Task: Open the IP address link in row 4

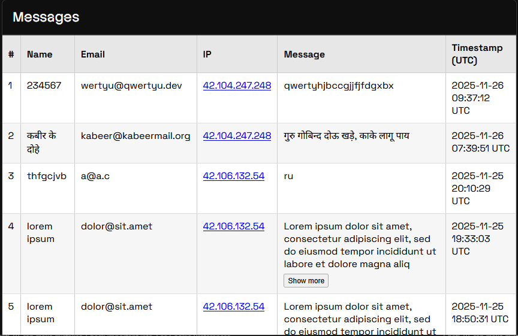Action: [233, 226]
